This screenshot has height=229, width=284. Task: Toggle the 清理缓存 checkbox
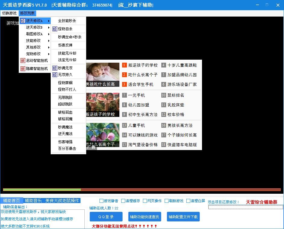click(123, 201)
